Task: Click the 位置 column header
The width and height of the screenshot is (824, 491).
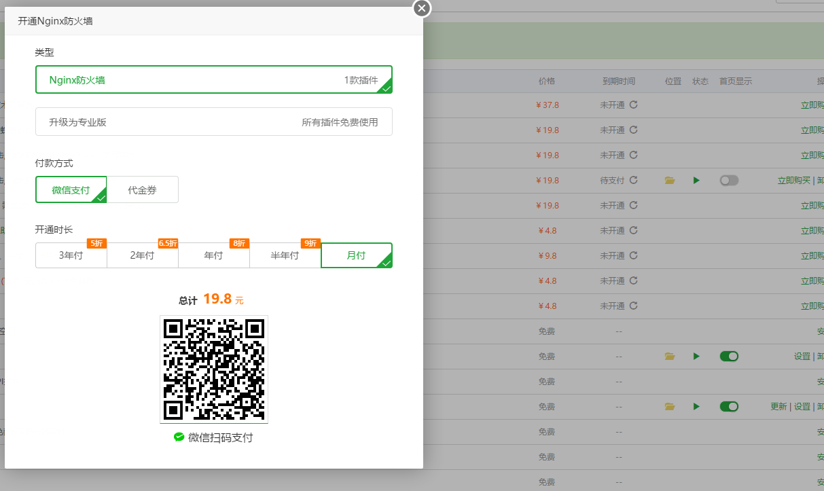Action: pyautogui.click(x=673, y=81)
